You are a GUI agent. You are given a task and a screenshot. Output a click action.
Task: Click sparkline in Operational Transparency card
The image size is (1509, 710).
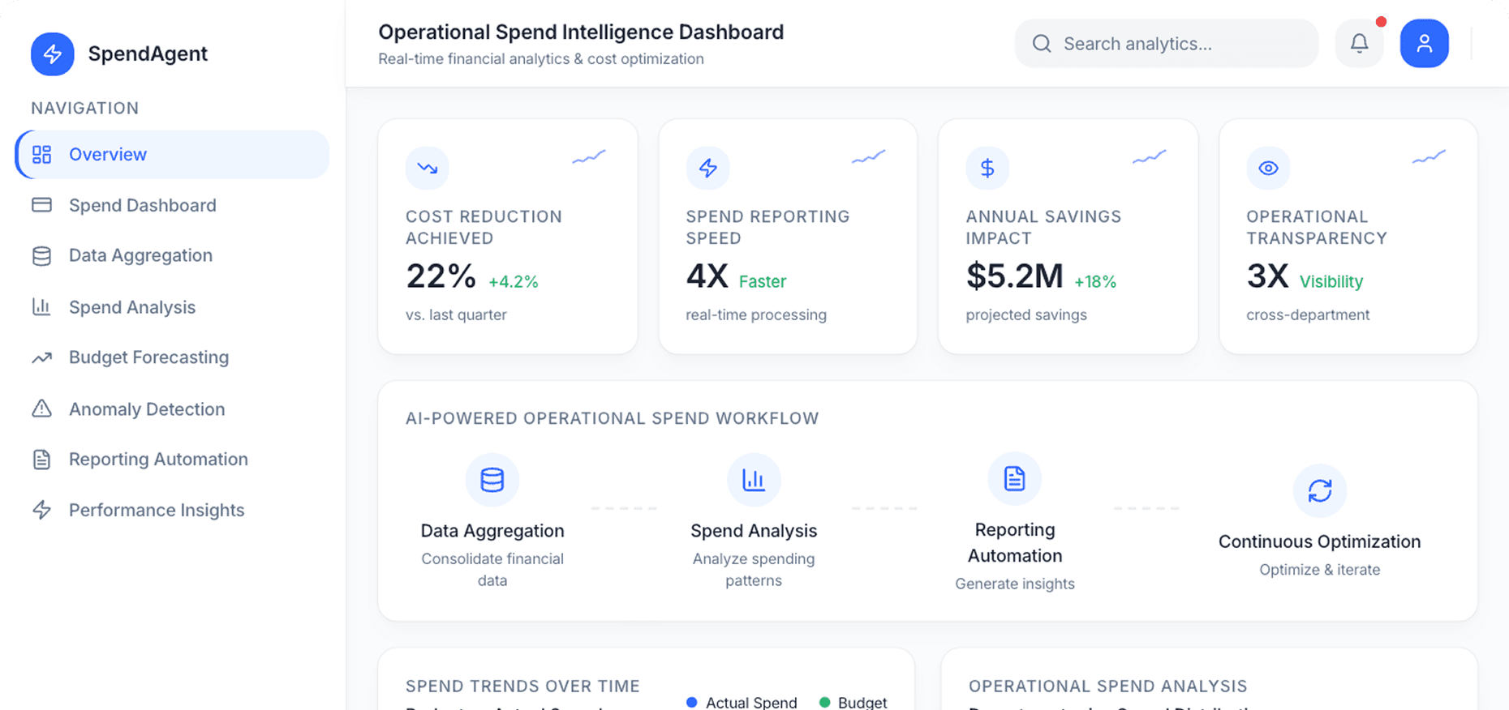point(1429,156)
